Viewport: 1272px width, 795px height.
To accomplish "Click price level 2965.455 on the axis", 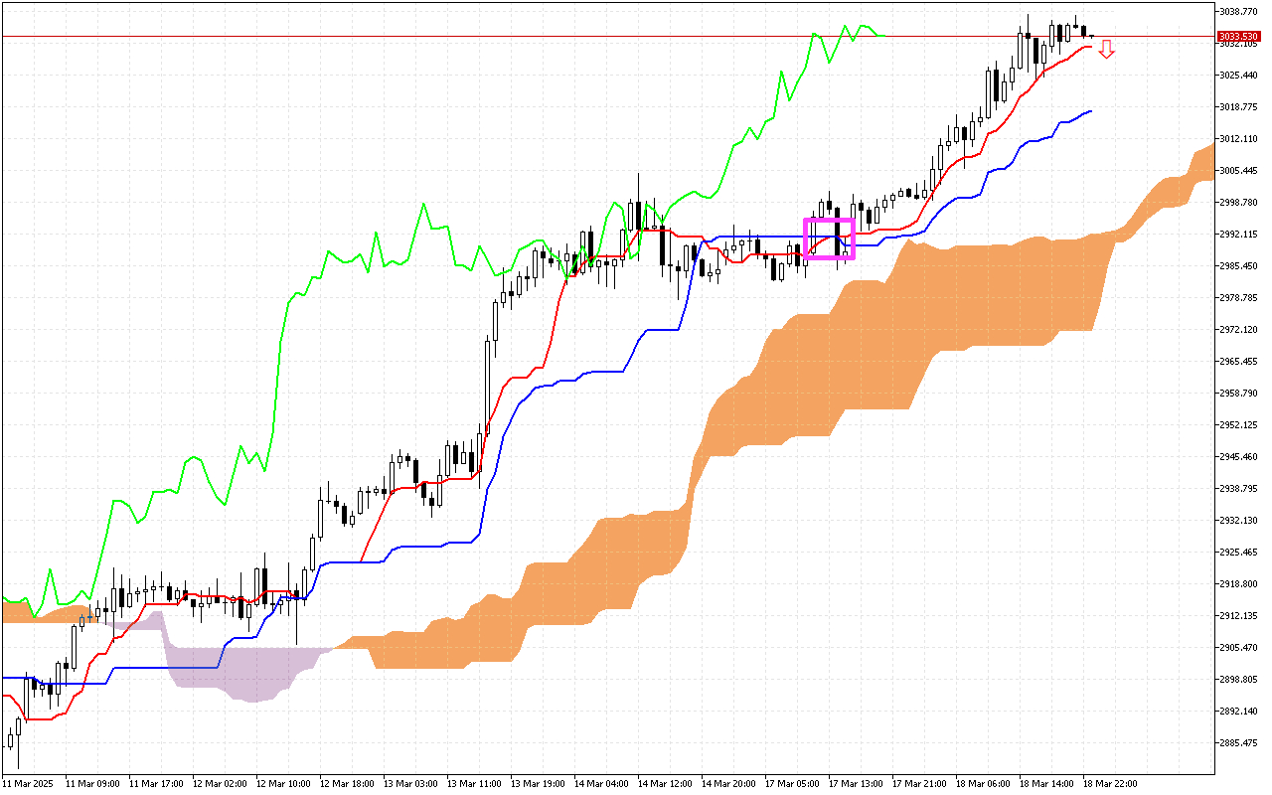I will pyautogui.click(x=1238, y=362).
